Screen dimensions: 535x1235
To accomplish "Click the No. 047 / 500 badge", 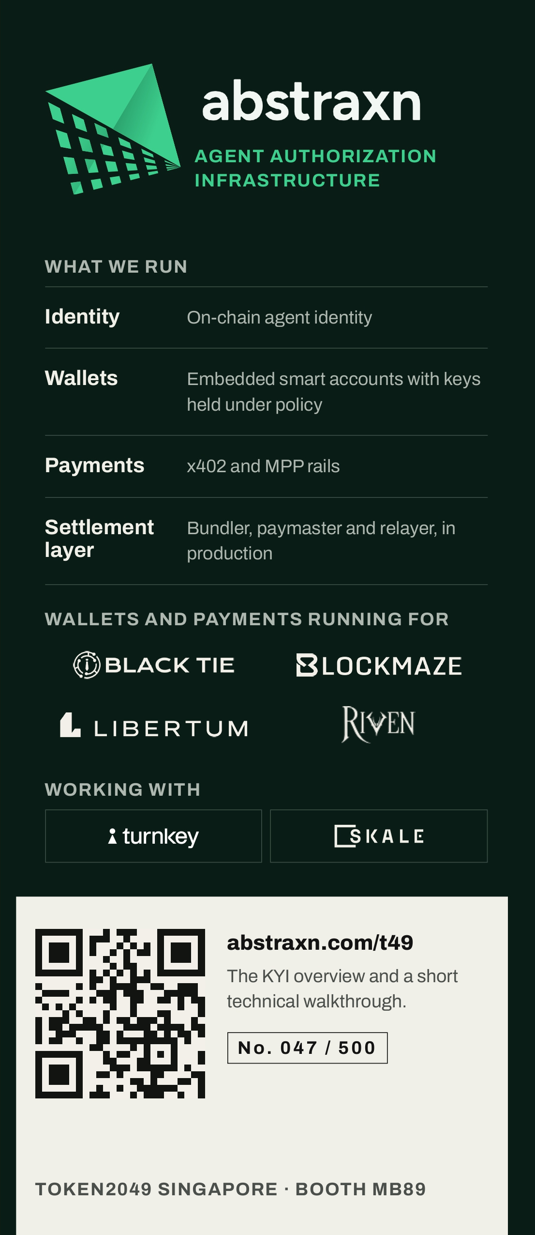I will click(307, 1048).
